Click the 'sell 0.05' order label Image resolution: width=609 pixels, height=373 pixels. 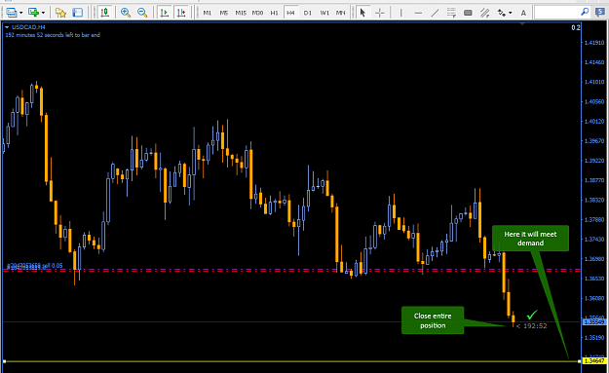pyautogui.click(x=52, y=266)
